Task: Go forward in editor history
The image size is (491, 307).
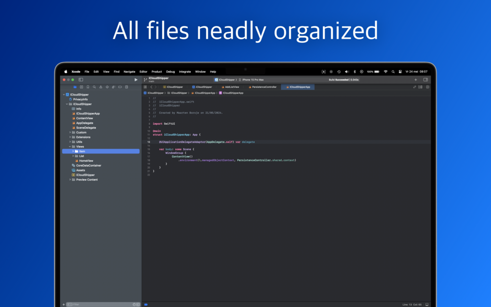Action: point(155,87)
